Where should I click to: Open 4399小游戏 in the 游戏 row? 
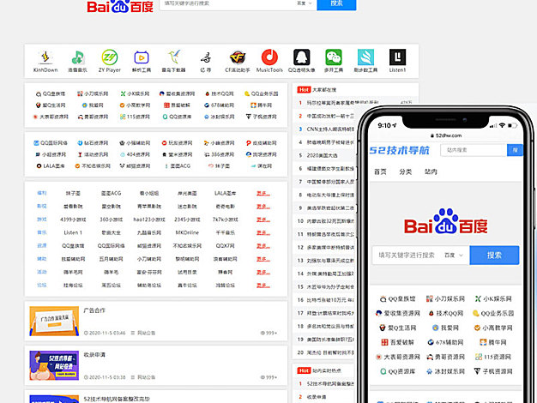coord(73,220)
